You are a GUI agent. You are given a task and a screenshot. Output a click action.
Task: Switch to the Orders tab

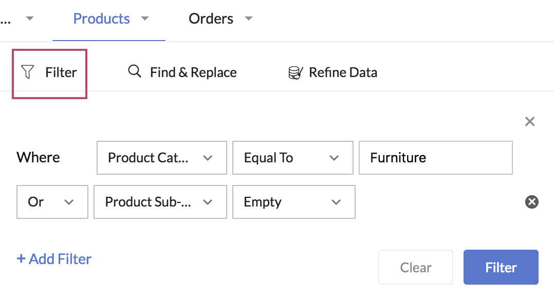point(211,19)
